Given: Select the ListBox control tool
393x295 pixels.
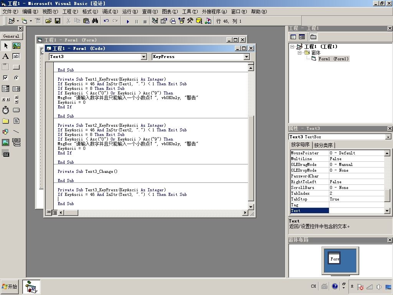Looking at the screenshot, I should (x=16, y=89).
